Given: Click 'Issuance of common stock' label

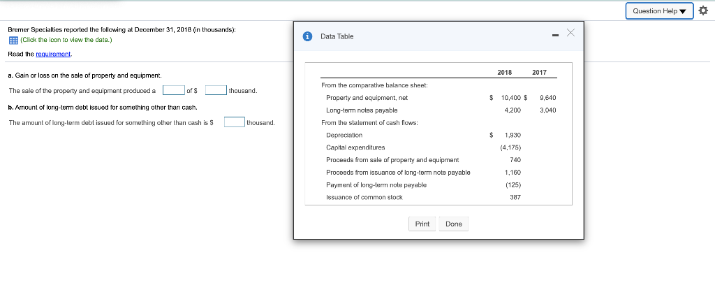Looking at the screenshot, I should (364, 197).
